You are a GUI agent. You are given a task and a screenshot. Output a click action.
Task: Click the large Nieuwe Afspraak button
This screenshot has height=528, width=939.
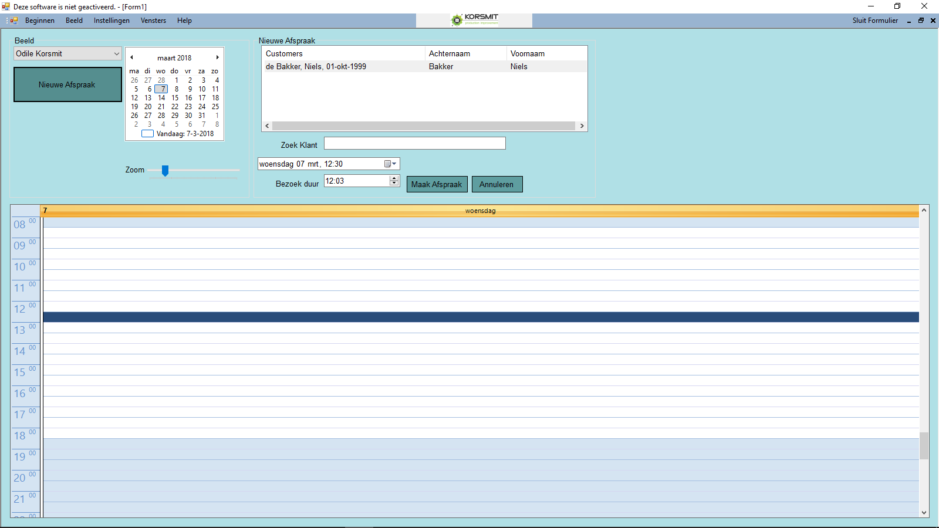67,84
